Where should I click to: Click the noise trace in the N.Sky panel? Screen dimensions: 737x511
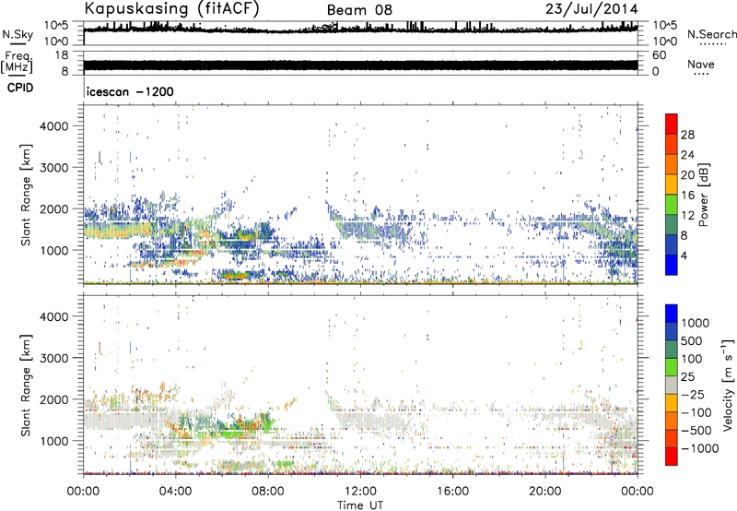pyautogui.click(x=360, y=30)
